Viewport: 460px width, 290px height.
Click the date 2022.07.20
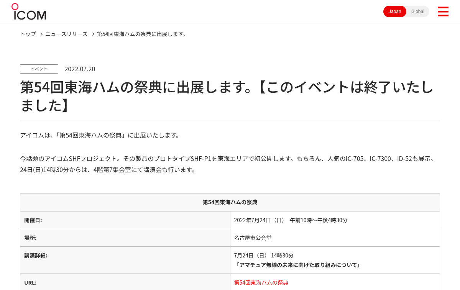tap(80, 69)
